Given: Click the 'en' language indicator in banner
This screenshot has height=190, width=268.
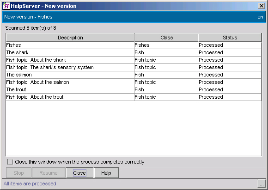Looking at the screenshot, I should pyautogui.click(x=260, y=17).
